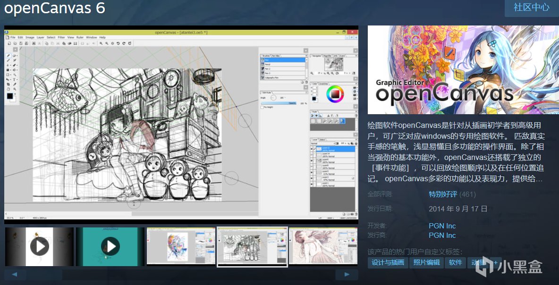Select the Zoom magnifier tool in the tool palette

[x=15, y=89]
